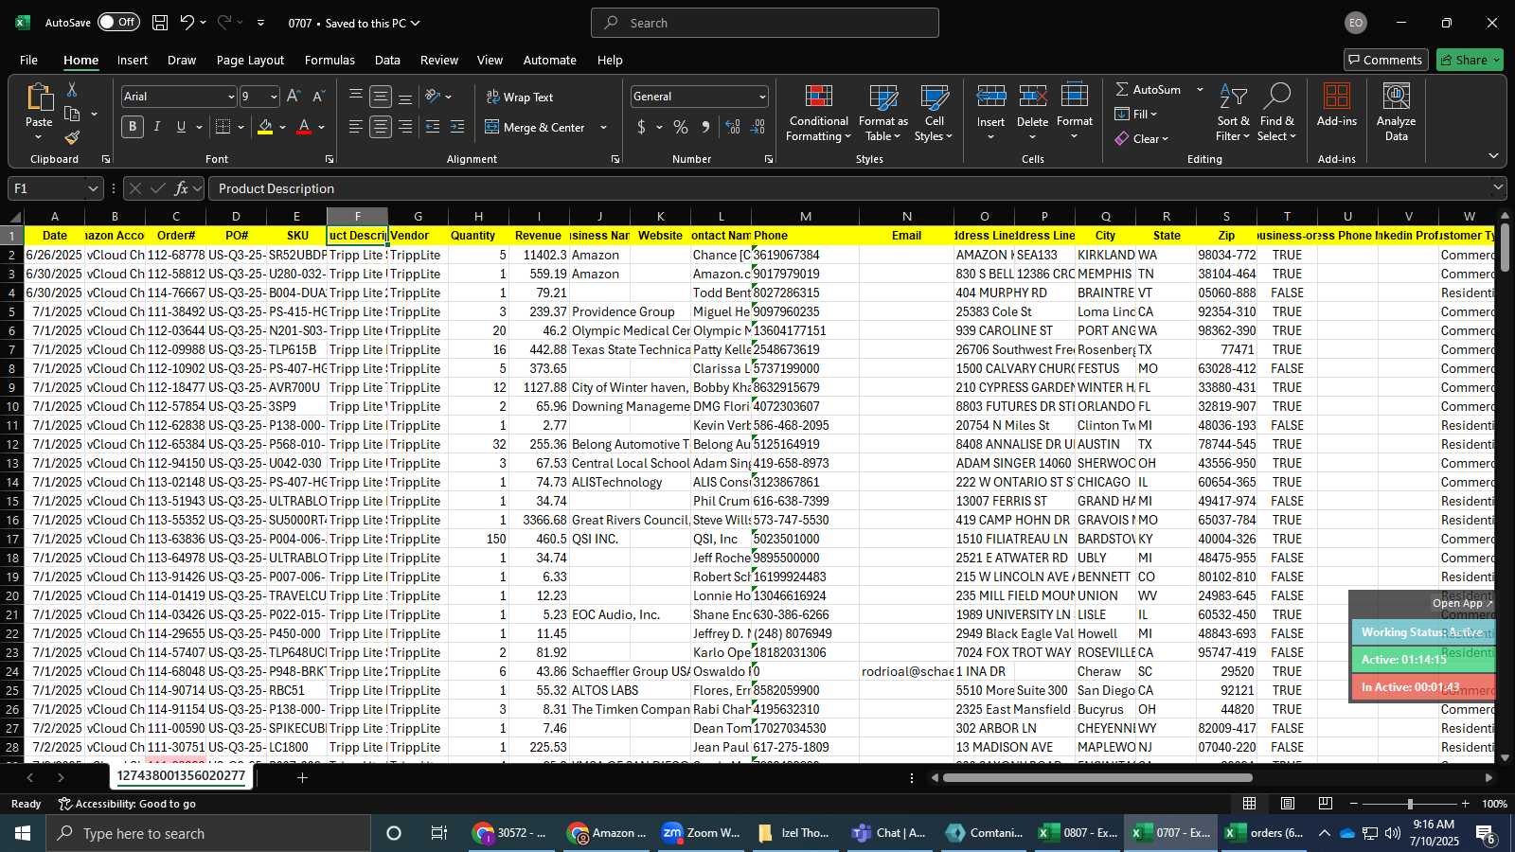Open Conditional Formatting menu
The image size is (1515, 852).
[818, 114]
